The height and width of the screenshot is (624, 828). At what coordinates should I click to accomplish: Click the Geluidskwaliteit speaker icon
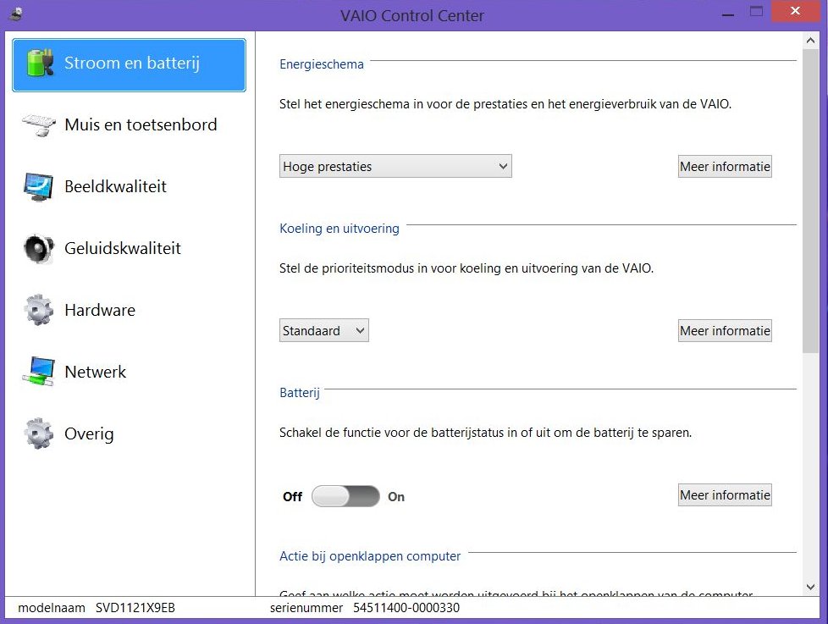39,248
